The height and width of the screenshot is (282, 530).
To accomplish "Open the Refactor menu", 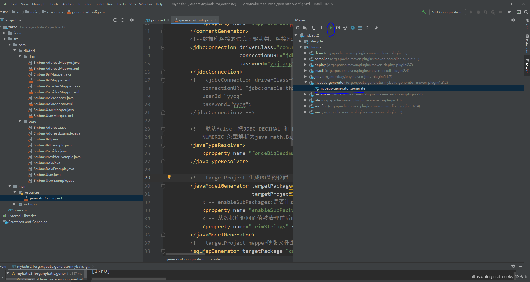I will [x=85, y=4].
